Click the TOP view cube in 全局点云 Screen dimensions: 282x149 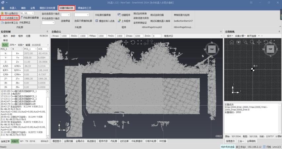click(x=212, y=49)
